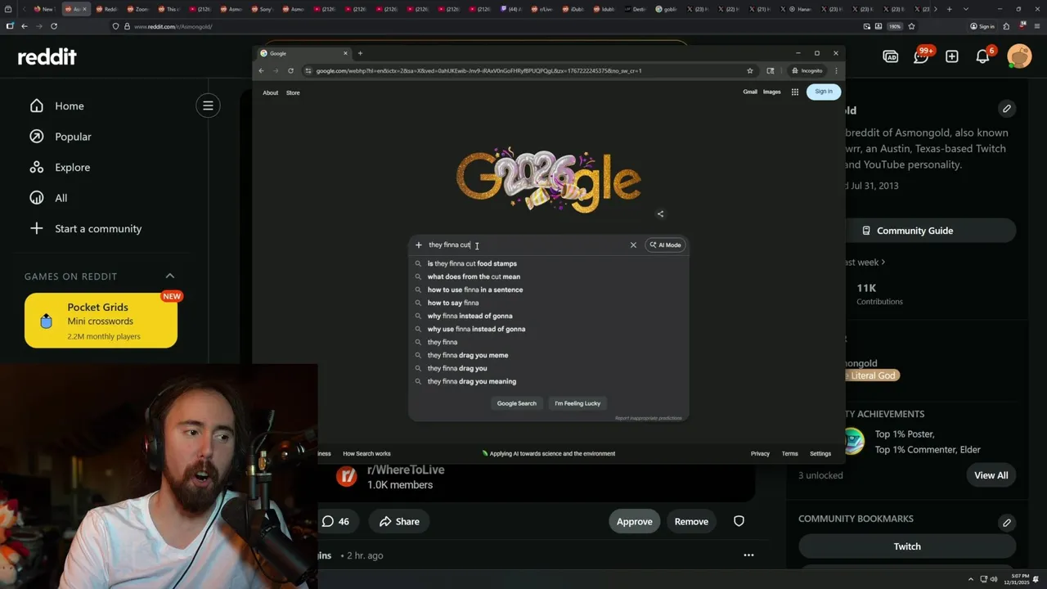Open the Reddit user avatar menu
Viewport: 1047px width, 589px height.
1019,56
